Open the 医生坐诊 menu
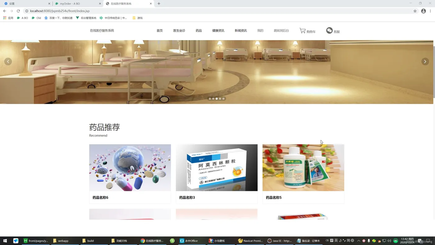 click(x=179, y=30)
